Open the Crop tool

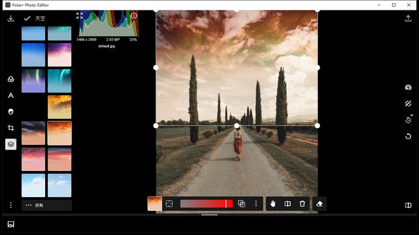coord(10,128)
